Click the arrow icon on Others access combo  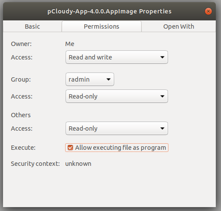tap(162, 129)
